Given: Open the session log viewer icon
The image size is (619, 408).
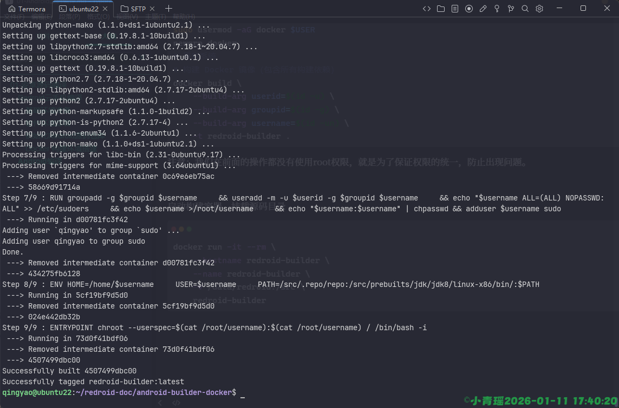Looking at the screenshot, I should [x=454, y=9].
